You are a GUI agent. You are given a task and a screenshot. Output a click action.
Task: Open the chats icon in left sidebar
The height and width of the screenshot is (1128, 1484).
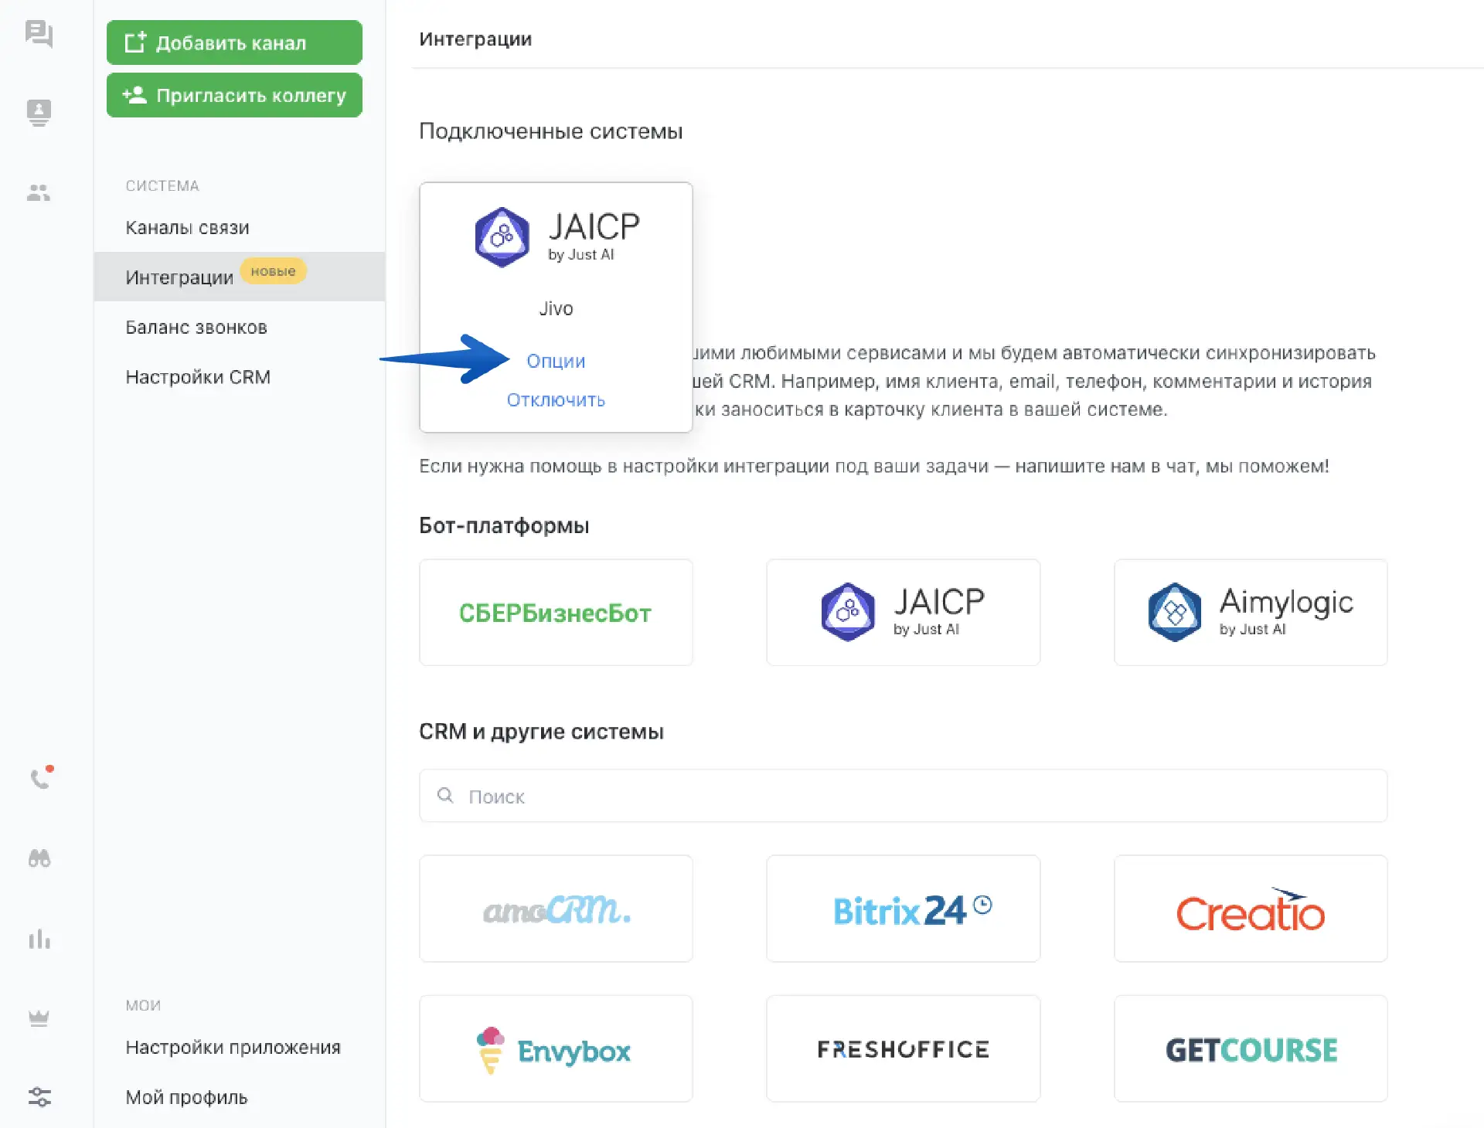[39, 34]
